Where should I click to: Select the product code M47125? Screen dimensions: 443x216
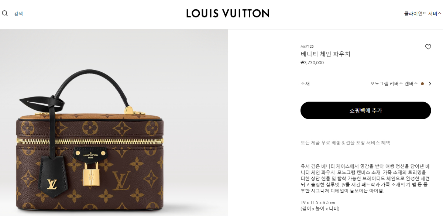(x=307, y=47)
